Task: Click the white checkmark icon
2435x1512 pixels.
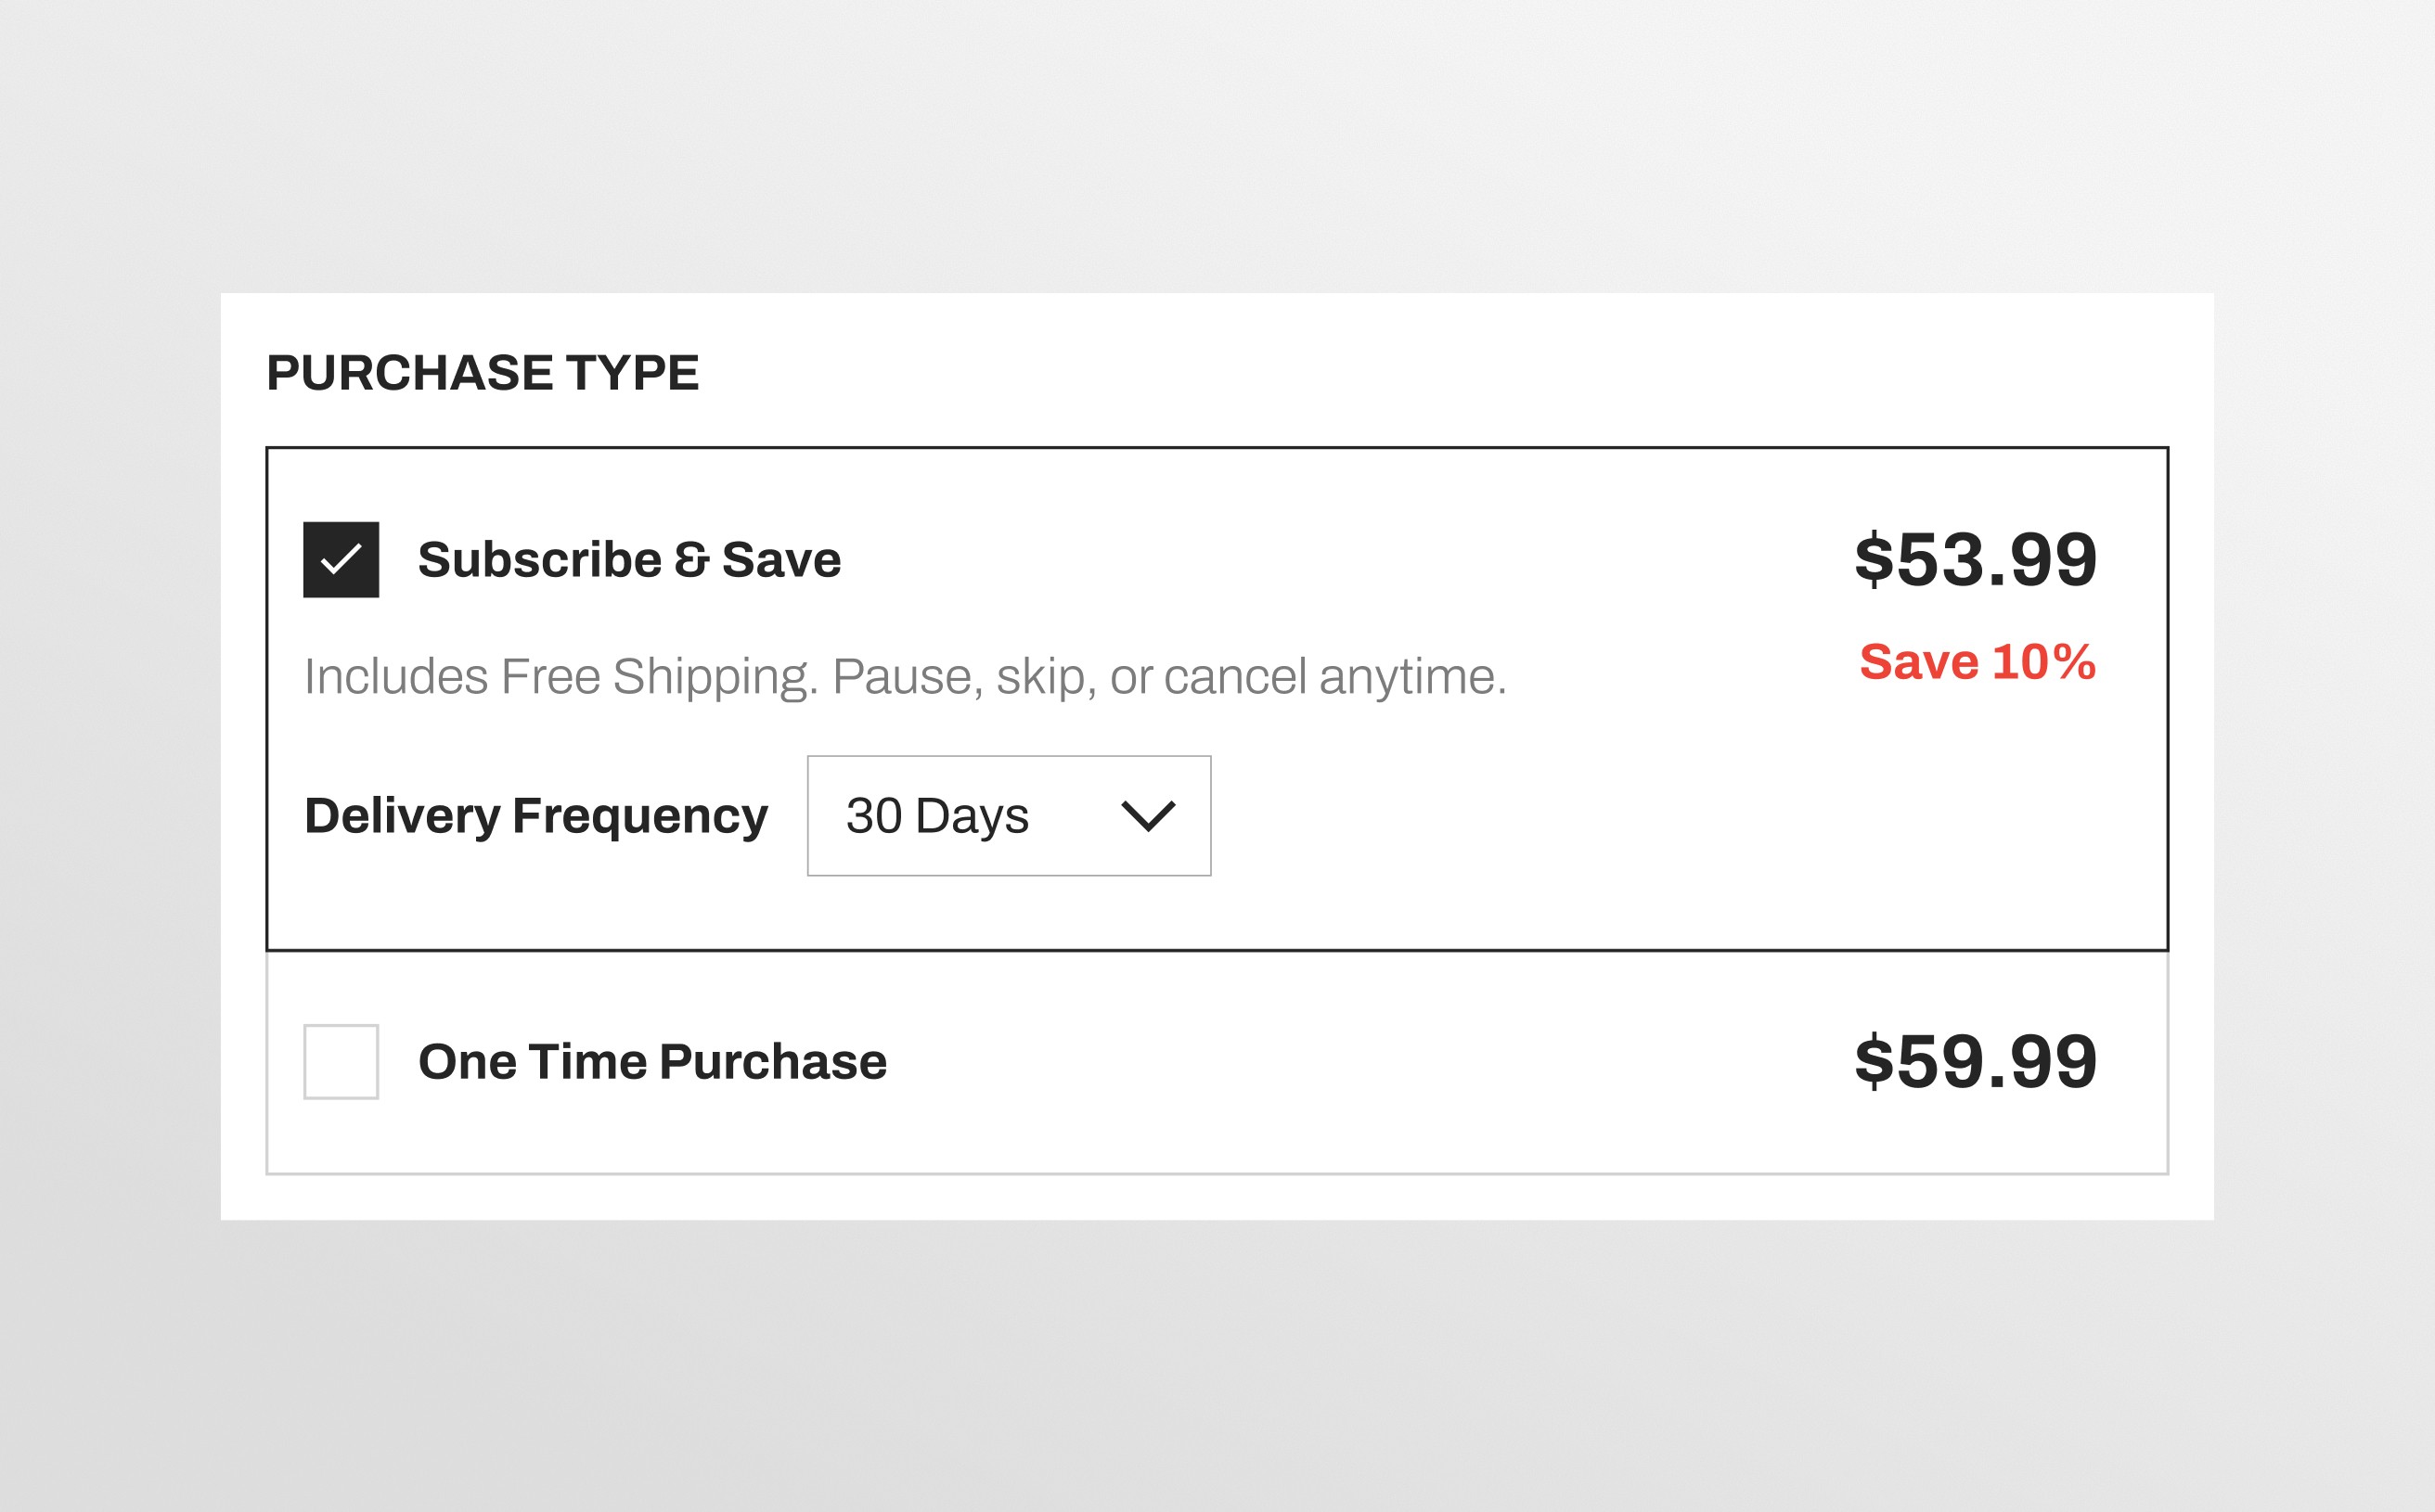Action: coord(341,559)
